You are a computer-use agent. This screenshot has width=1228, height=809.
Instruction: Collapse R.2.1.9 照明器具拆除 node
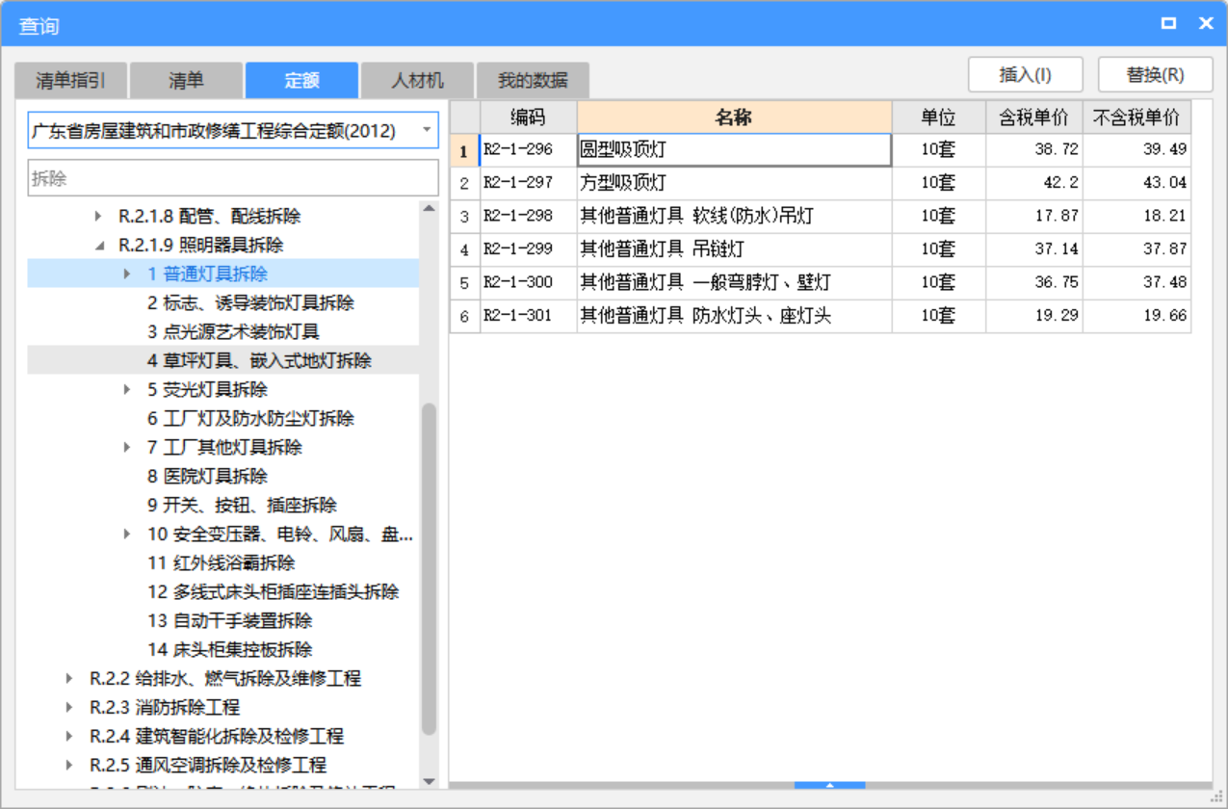coord(98,246)
